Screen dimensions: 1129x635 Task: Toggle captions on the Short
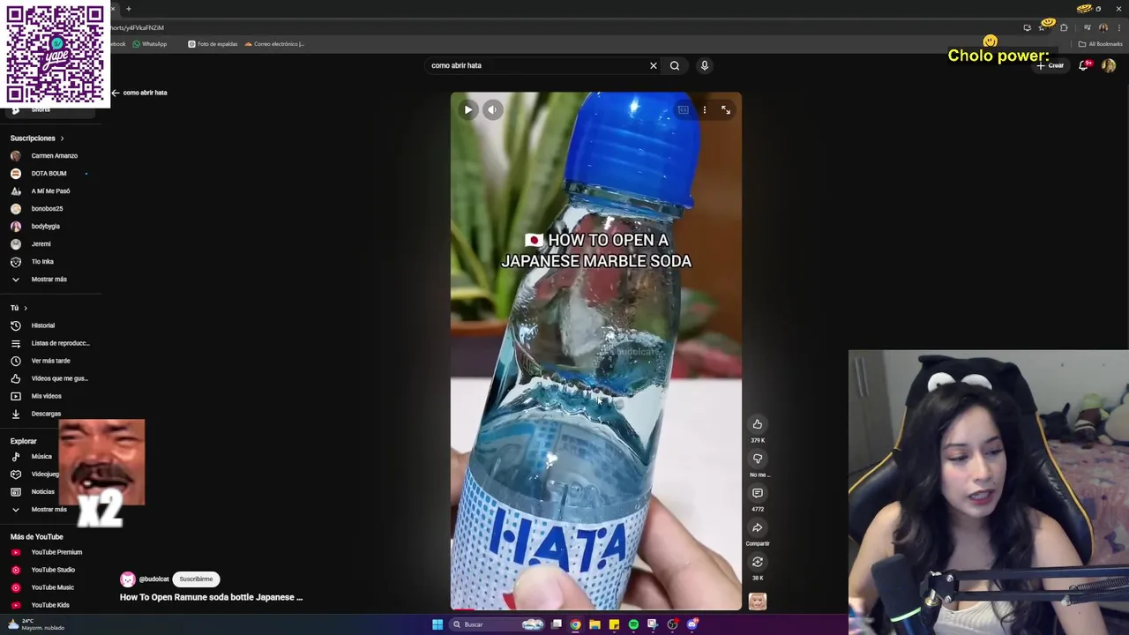pos(683,109)
